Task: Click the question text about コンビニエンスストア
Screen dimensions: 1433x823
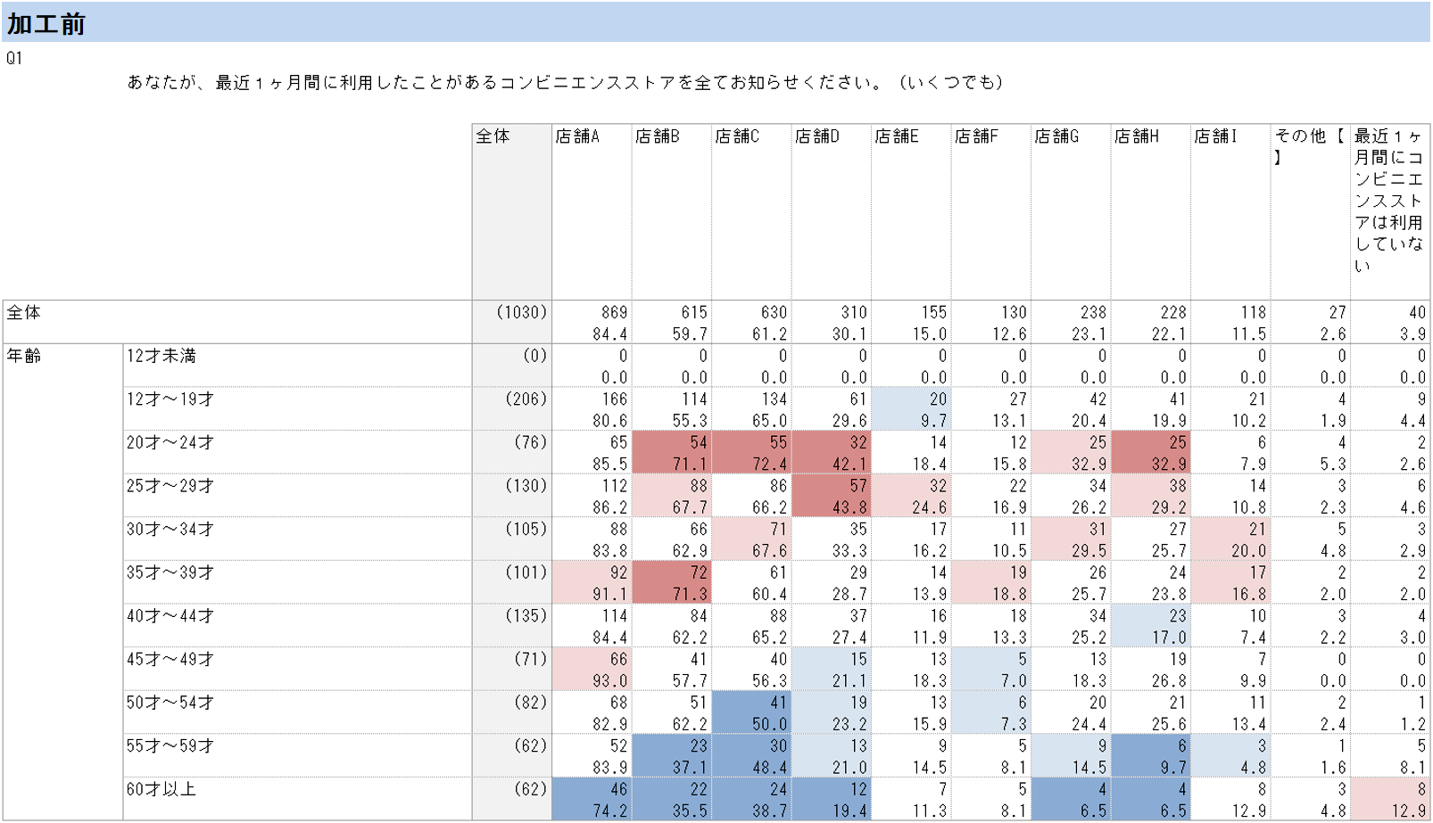Action: pyautogui.click(x=565, y=82)
